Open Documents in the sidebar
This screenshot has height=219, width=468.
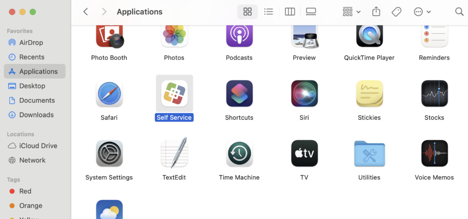35,100
